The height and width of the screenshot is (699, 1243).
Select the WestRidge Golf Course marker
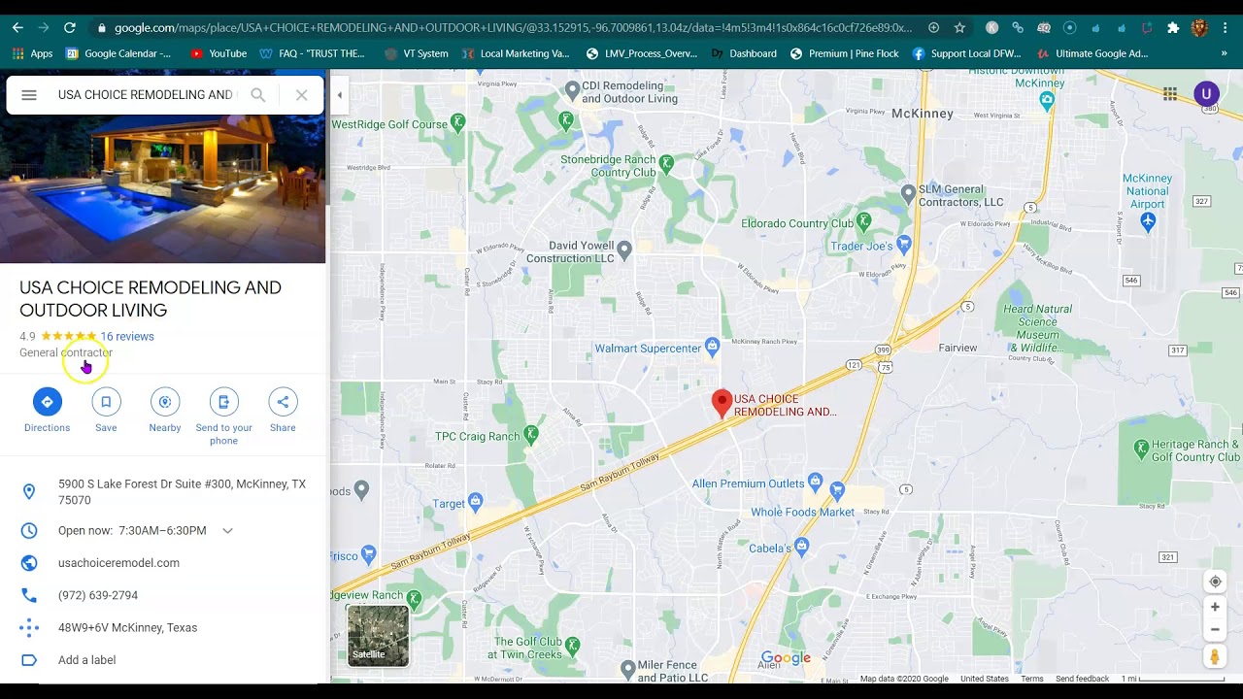[x=457, y=122]
